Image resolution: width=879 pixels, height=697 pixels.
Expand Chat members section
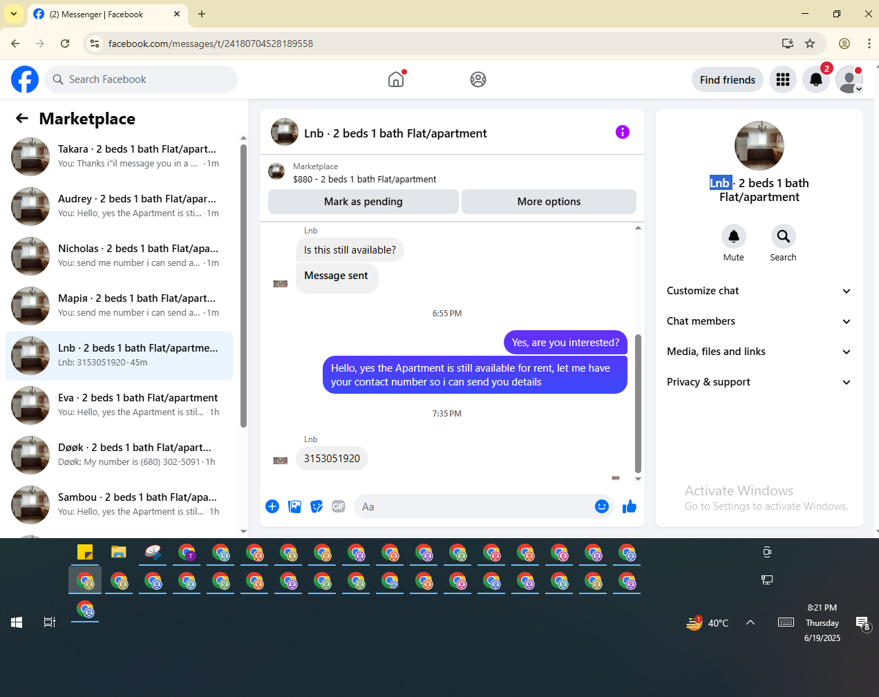(759, 321)
